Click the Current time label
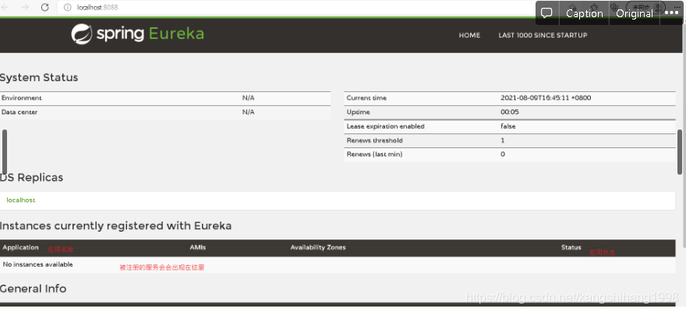Image resolution: width=686 pixels, height=312 pixels. pyautogui.click(x=366, y=98)
